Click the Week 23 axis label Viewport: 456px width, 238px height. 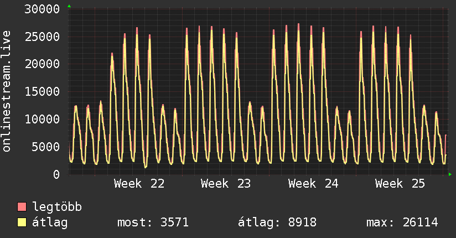tap(226, 184)
